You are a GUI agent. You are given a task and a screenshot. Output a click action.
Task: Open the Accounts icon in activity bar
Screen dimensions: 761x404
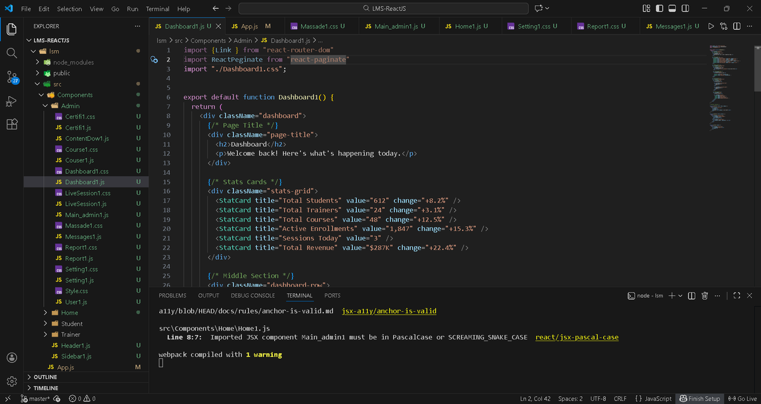11,358
